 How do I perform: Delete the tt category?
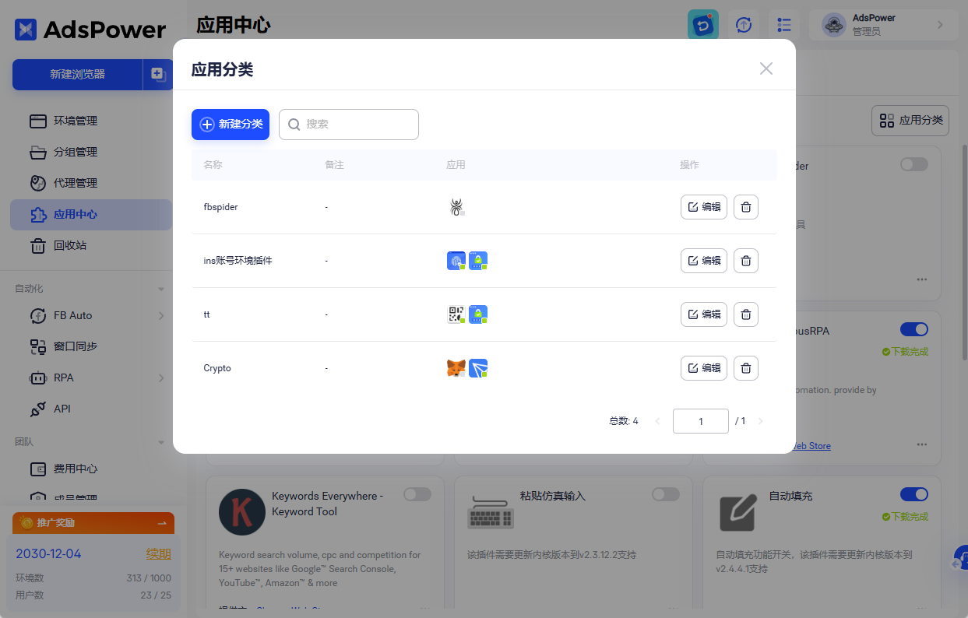[746, 314]
